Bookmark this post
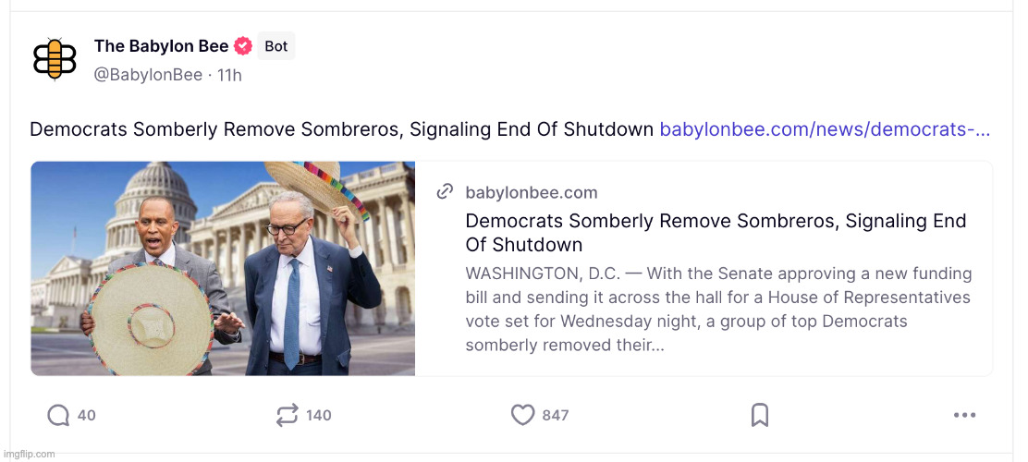Screen dimensions: 1028x462 click(x=760, y=416)
